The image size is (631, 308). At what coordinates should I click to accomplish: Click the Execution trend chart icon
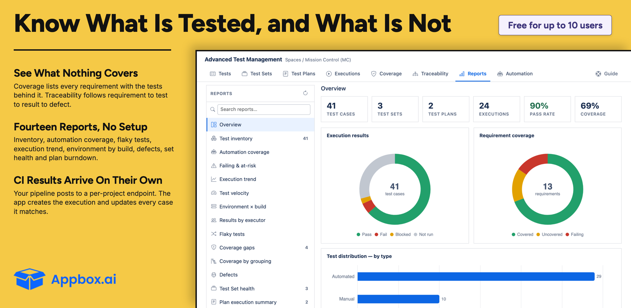[214, 179]
